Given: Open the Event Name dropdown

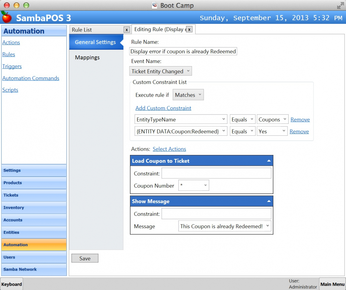Looking at the screenshot, I should pos(160,71).
